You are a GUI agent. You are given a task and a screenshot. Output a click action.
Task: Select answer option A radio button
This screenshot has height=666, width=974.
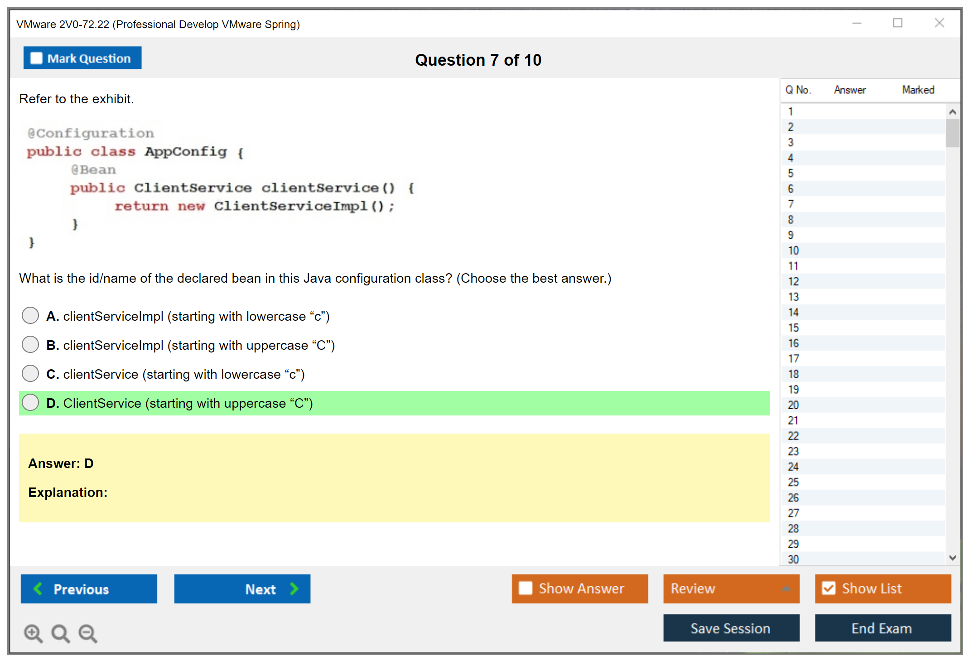click(30, 315)
